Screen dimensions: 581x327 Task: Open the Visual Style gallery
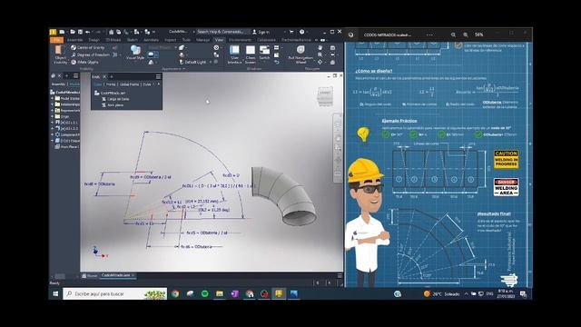pyautogui.click(x=135, y=53)
